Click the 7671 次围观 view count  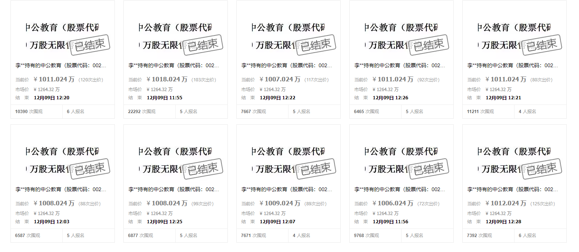coord(254,236)
